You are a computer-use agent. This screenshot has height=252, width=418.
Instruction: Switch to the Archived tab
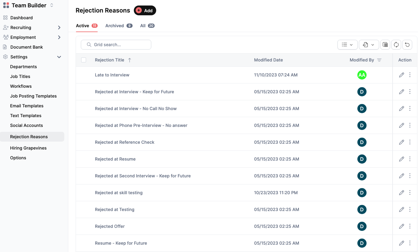(119, 26)
